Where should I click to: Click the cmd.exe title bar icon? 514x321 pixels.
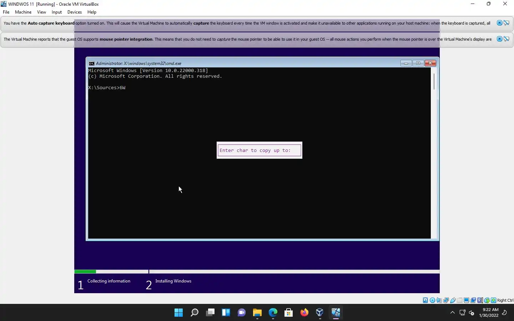pos(91,63)
